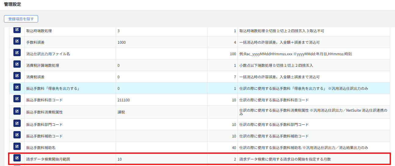
Task: Edit the 振込手数料部門コード setting
Action: pos(17,124)
